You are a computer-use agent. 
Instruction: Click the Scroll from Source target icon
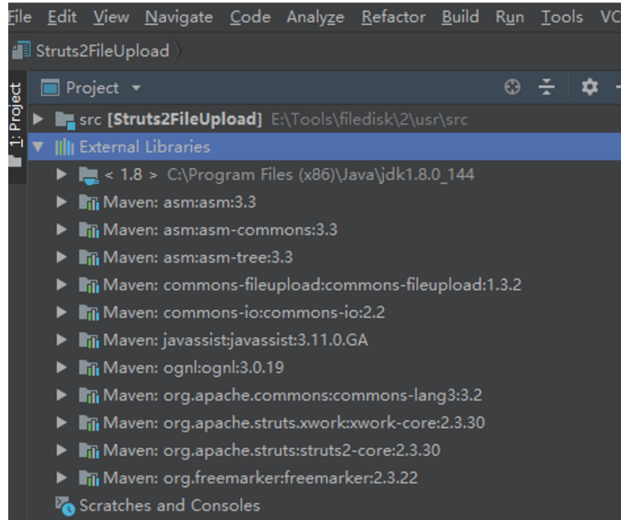pos(512,87)
